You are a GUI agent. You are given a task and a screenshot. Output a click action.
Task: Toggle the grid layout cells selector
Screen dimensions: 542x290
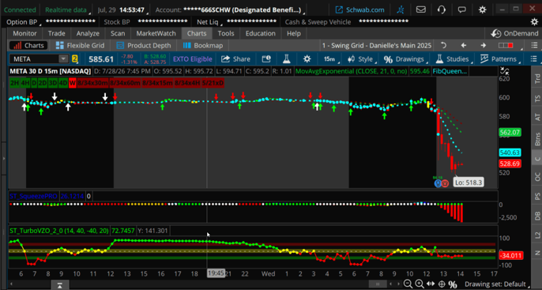tap(506, 45)
